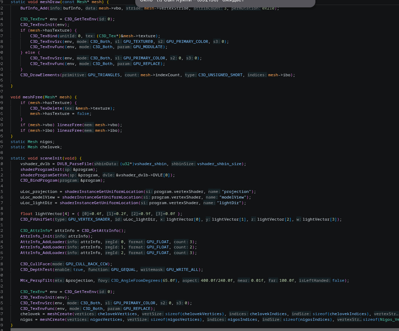Click the C3D_BindProgram call
This screenshot has width=399, height=331.
tap(39, 180)
